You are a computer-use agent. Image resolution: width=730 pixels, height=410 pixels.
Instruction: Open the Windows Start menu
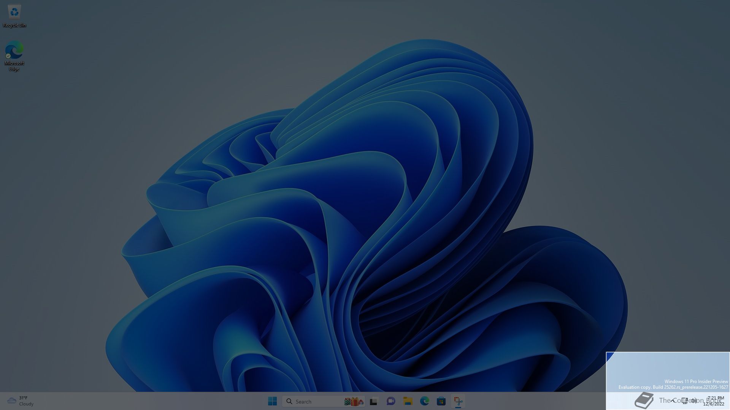pyautogui.click(x=272, y=401)
